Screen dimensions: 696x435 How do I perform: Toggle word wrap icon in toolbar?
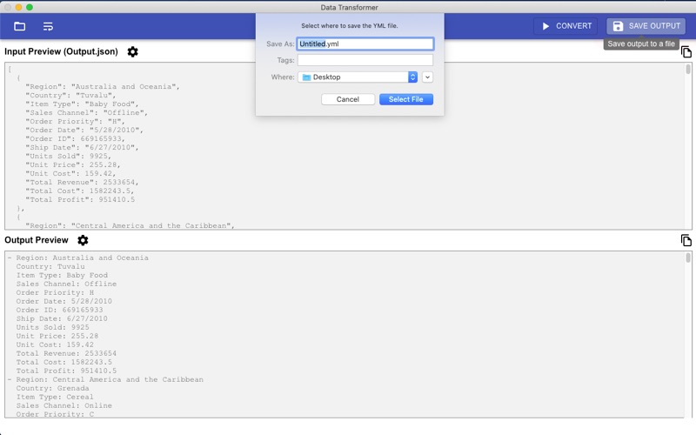[48, 27]
